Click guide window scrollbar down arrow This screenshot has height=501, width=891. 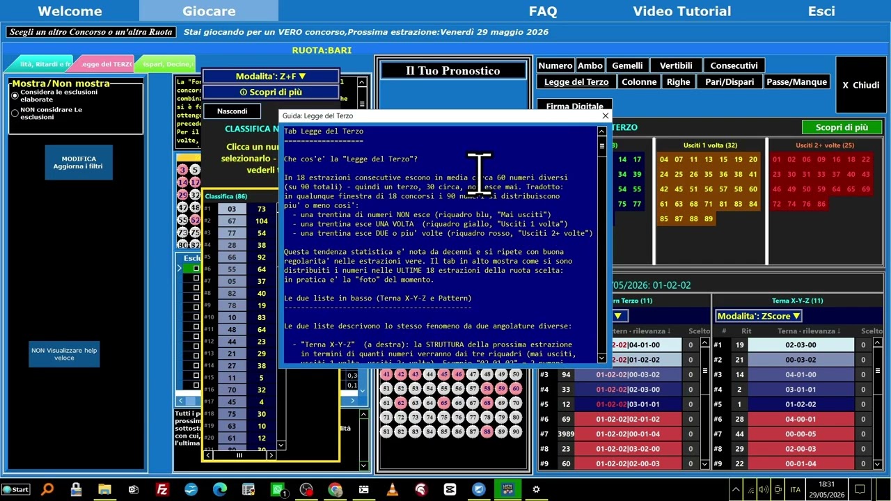[602, 358]
